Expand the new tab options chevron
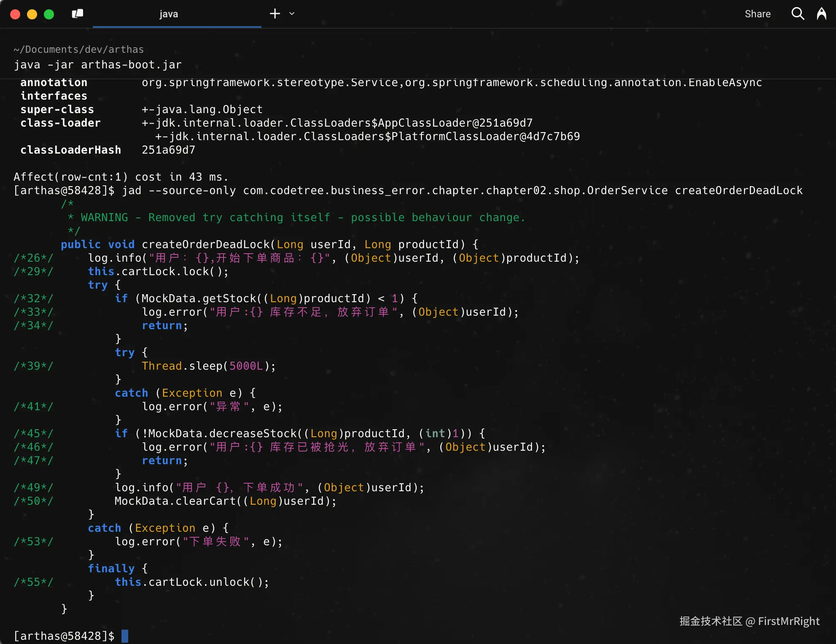Screen dimensions: 836x644 [x=292, y=14]
